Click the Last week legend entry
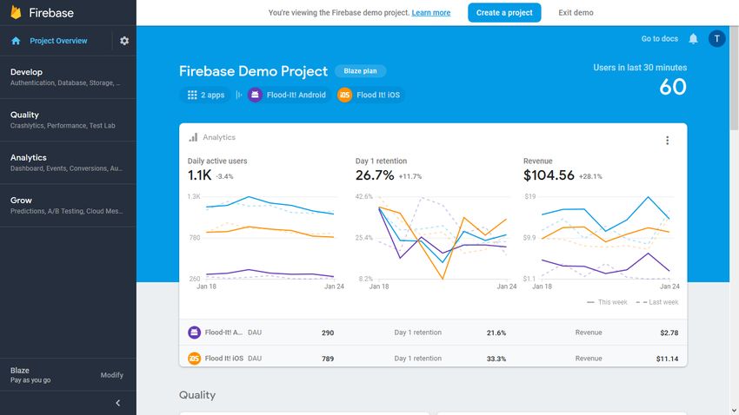739x415 pixels. (657, 302)
